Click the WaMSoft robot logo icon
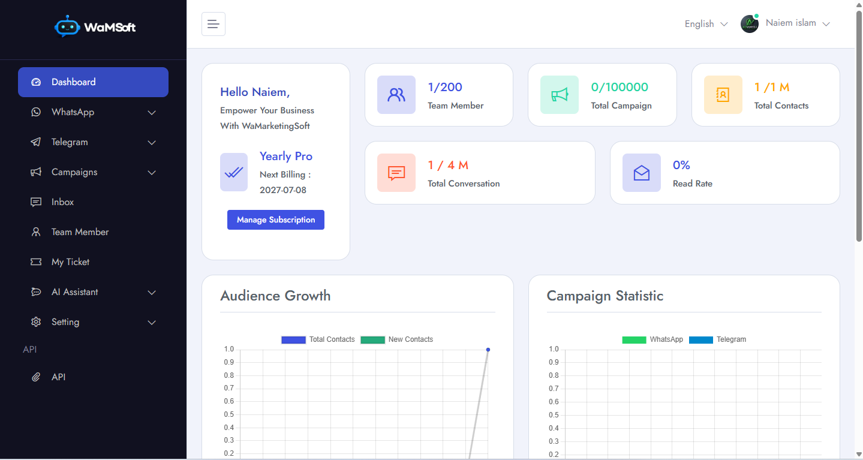Viewport: 863px width, 460px height. pos(67,26)
